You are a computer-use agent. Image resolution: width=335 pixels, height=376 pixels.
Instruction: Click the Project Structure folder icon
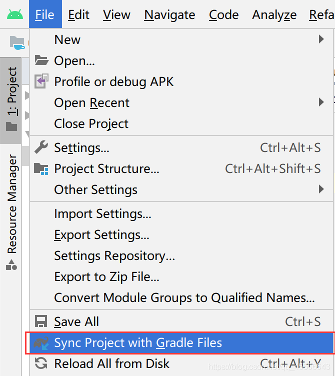[x=41, y=169]
